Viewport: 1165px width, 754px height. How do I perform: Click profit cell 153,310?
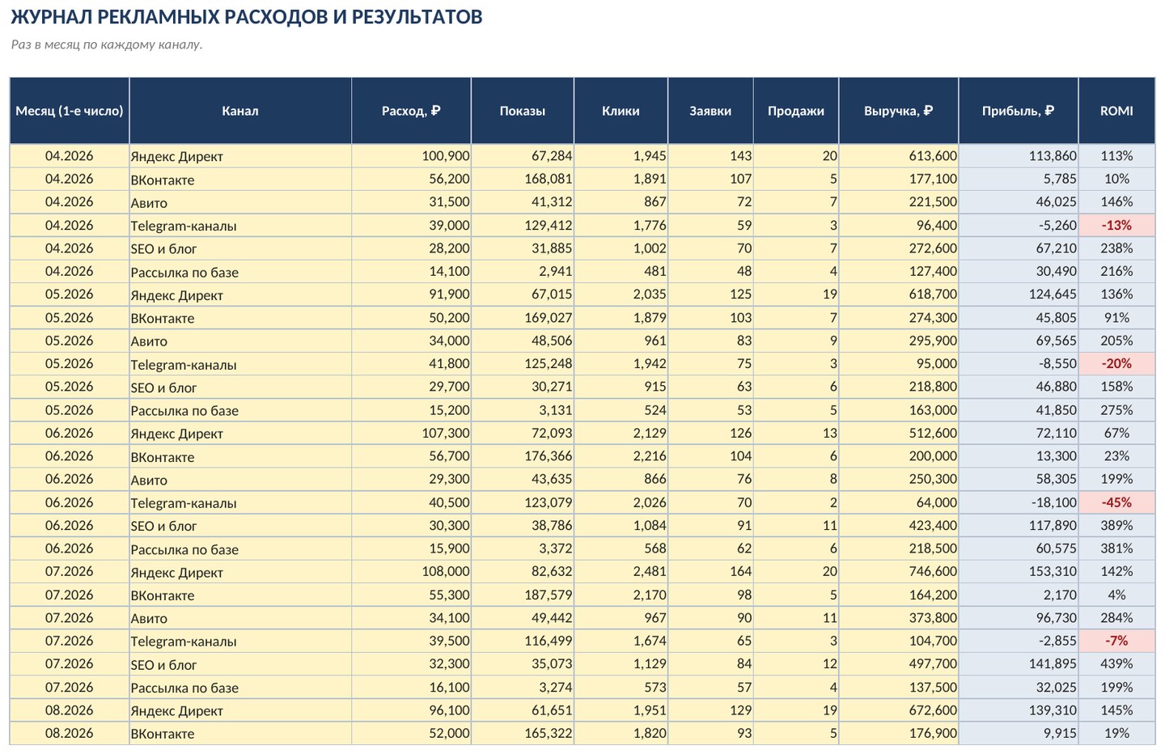(1019, 572)
